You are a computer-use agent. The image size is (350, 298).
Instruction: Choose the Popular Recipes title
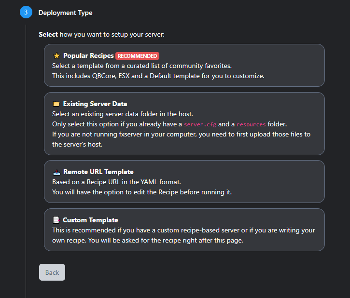click(x=88, y=56)
